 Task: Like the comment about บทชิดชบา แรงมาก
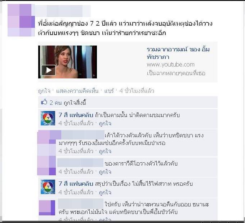point(105,151)
